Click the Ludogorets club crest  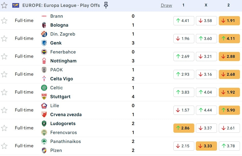click(x=44, y=124)
